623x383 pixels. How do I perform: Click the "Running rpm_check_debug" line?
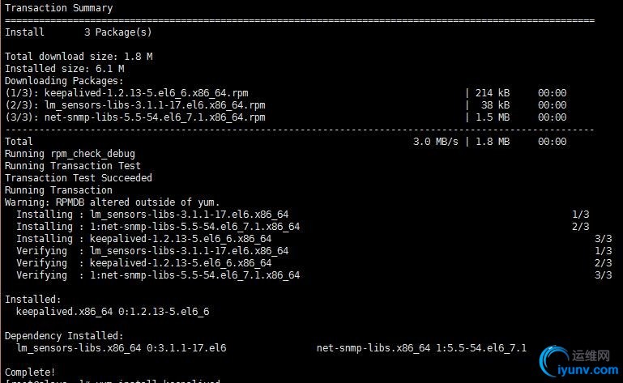pos(70,154)
